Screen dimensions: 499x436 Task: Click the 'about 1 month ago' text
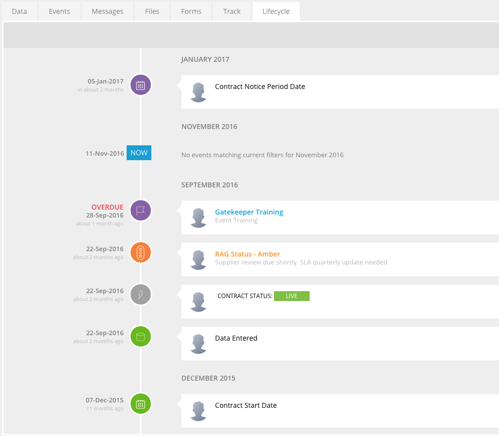point(99,223)
